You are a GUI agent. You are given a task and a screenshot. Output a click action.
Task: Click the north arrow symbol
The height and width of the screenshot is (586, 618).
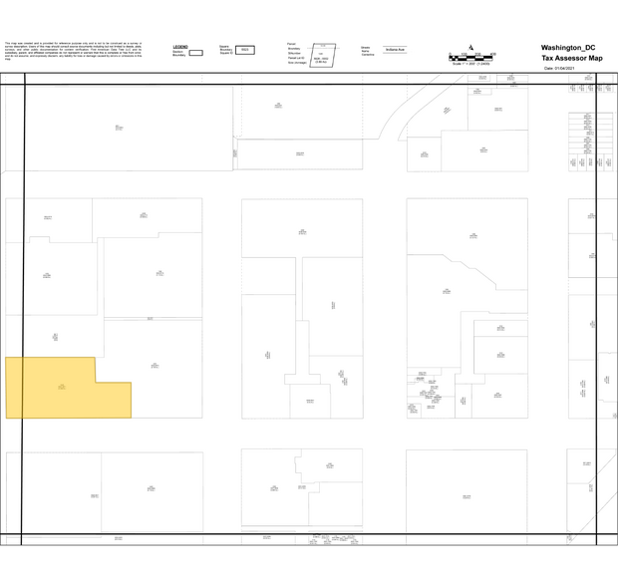click(471, 48)
